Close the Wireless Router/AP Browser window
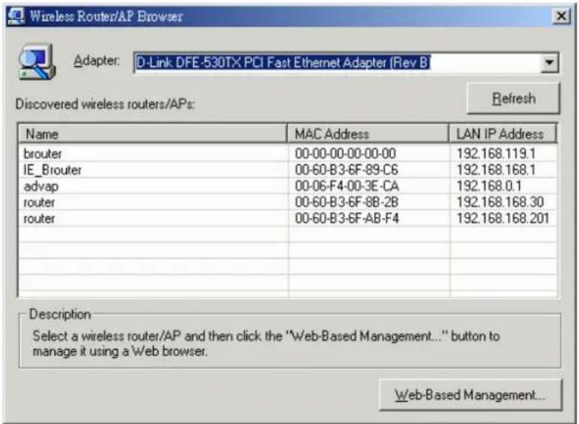This screenshot has width=579, height=424. point(561,16)
